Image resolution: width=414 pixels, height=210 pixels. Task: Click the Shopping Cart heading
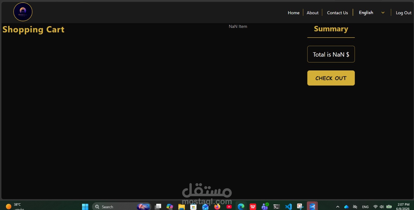point(33,30)
